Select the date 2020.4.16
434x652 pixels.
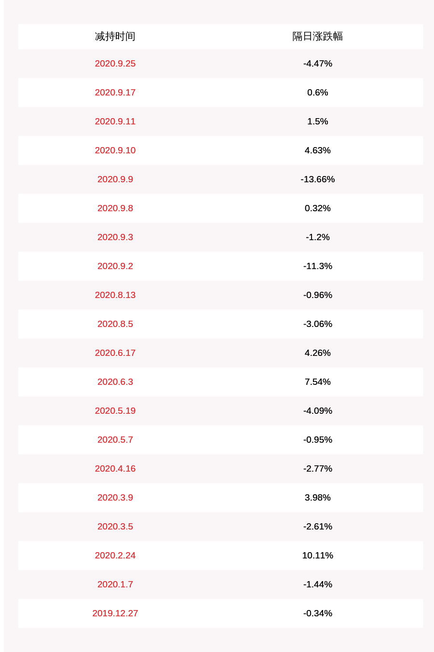(x=115, y=469)
